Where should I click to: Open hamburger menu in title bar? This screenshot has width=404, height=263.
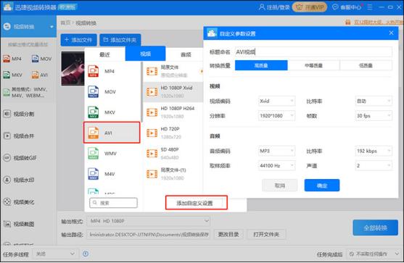pyautogui.click(x=370, y=7)
